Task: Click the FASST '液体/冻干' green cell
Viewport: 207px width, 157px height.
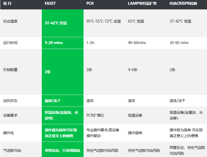Action: pos(63,101)
